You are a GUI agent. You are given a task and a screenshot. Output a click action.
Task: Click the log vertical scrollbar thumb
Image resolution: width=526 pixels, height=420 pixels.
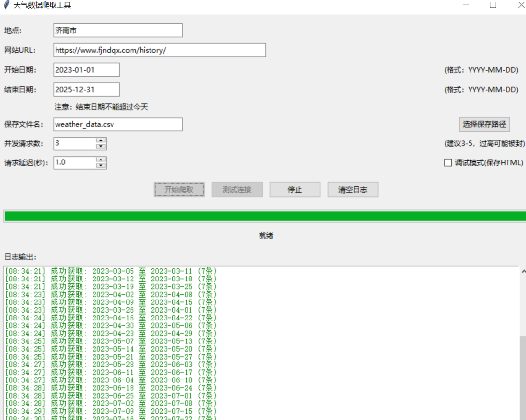tap(523, 378)
